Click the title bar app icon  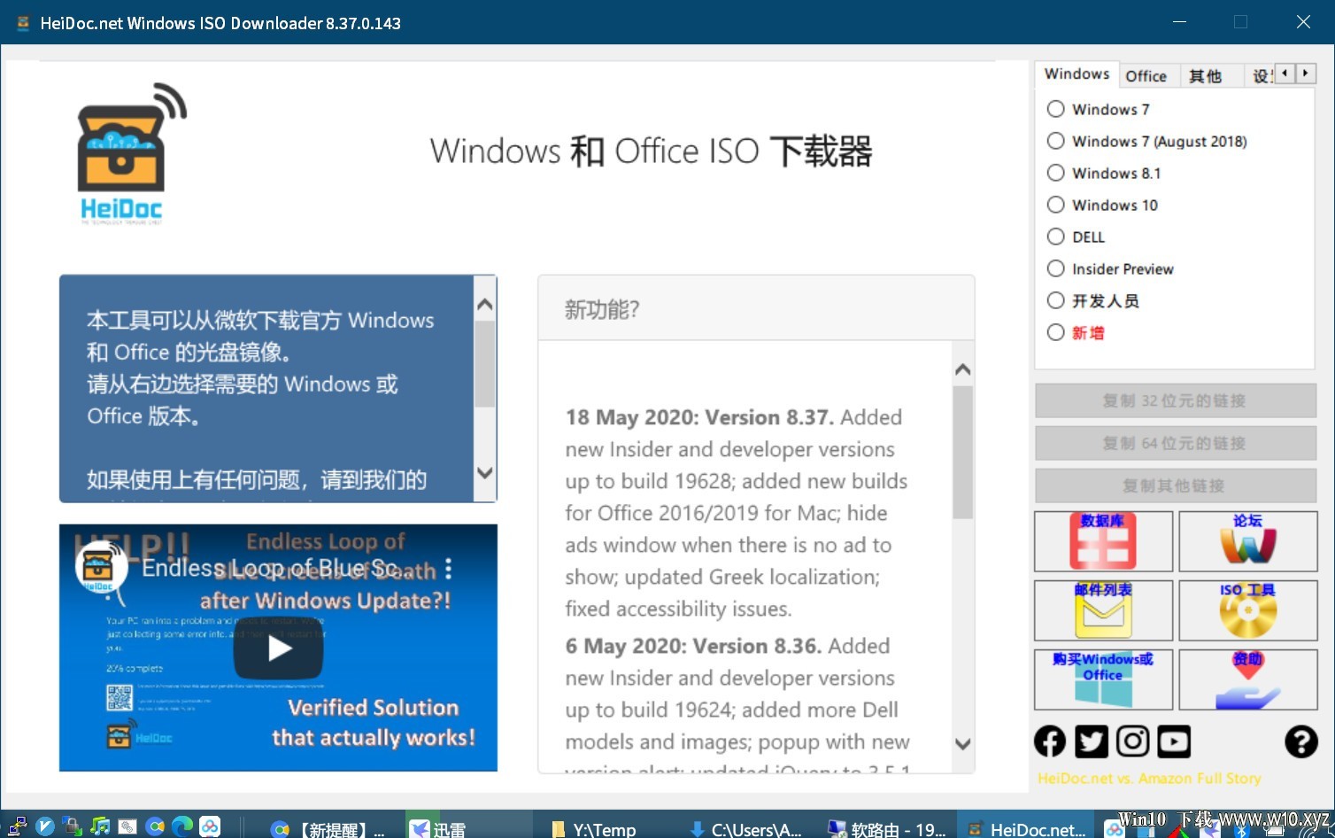coord(23,22)
